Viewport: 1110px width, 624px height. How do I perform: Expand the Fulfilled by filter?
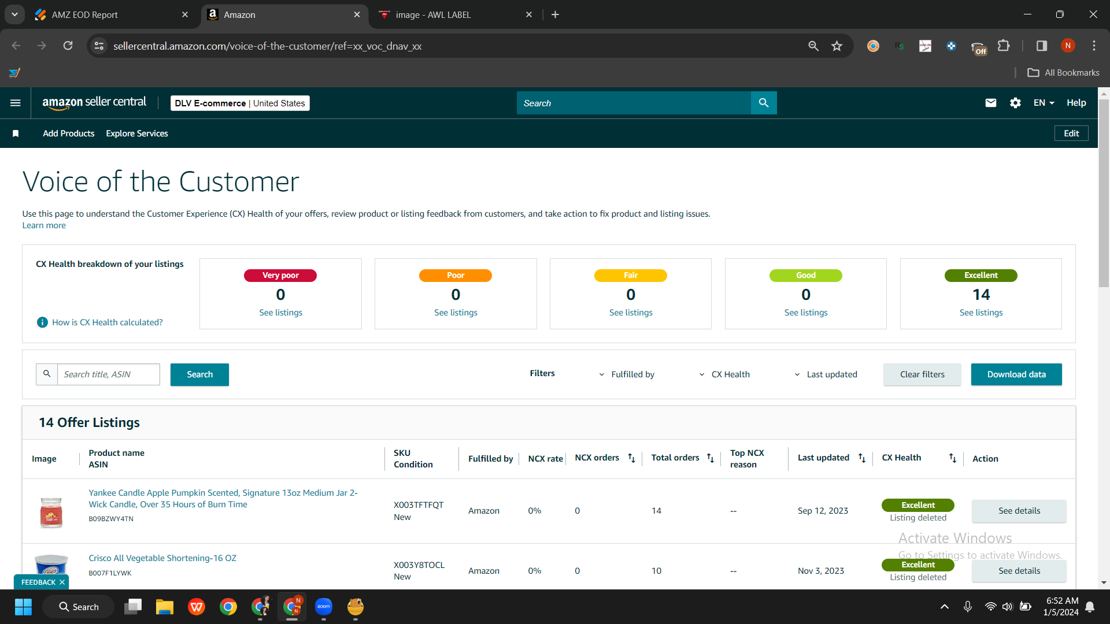coord(627,374)
